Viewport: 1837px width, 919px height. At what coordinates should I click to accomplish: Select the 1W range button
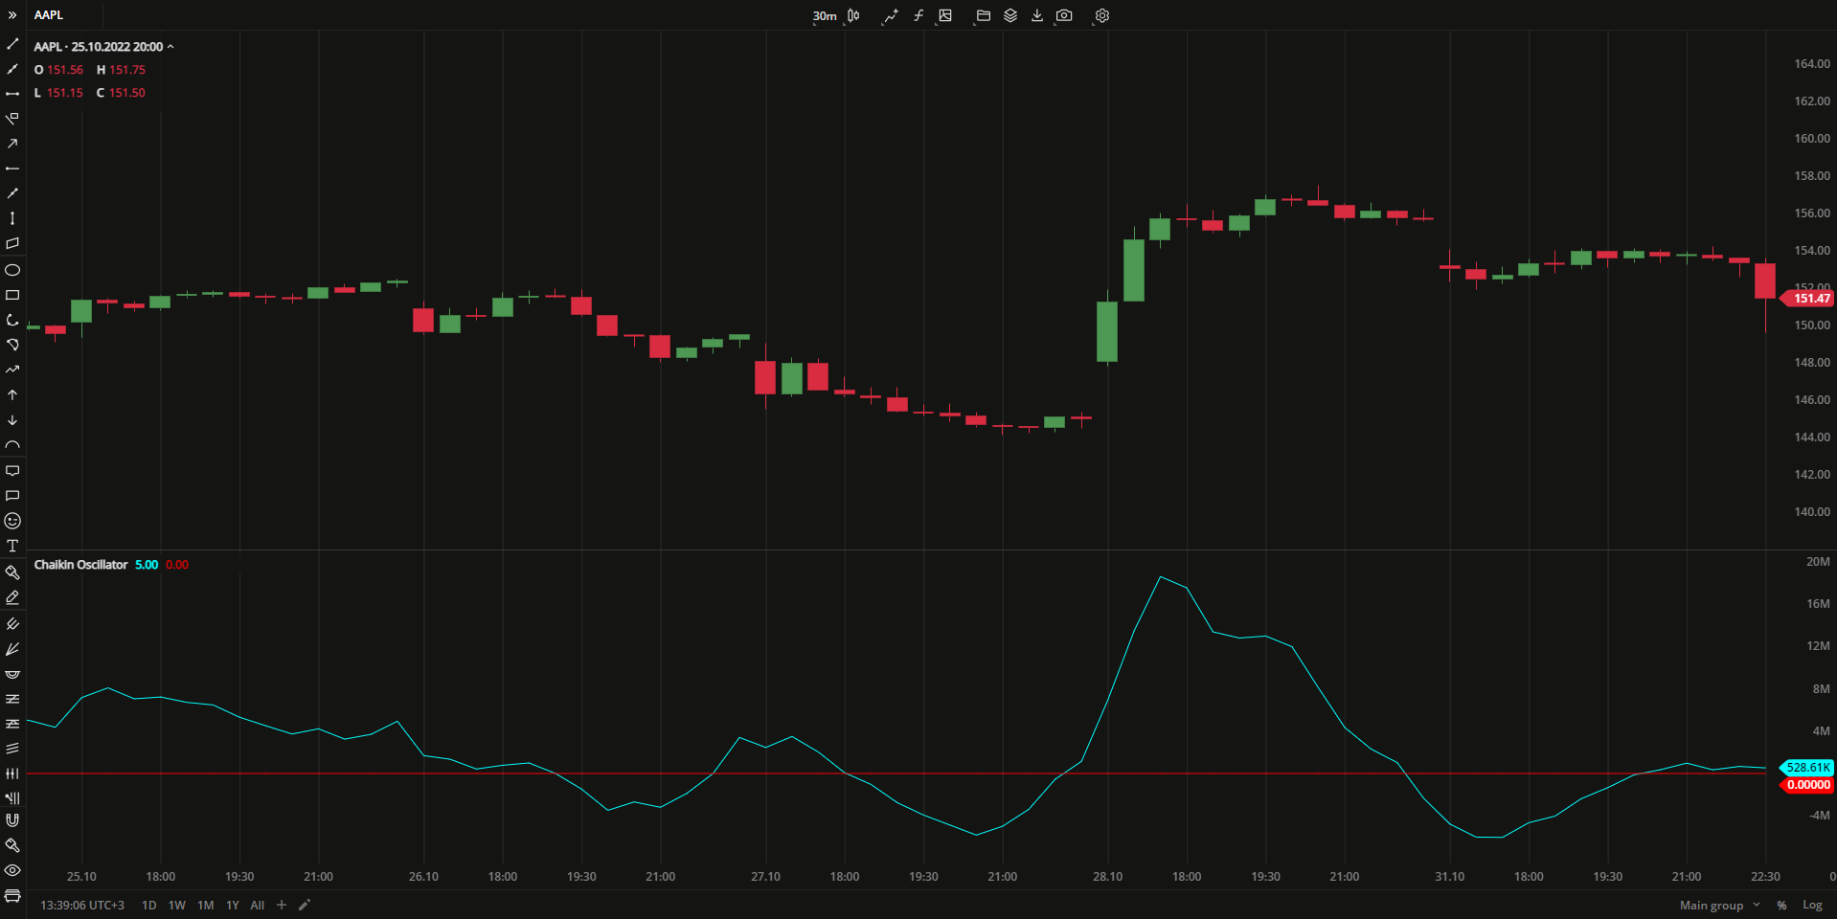[x=177, y=905]
